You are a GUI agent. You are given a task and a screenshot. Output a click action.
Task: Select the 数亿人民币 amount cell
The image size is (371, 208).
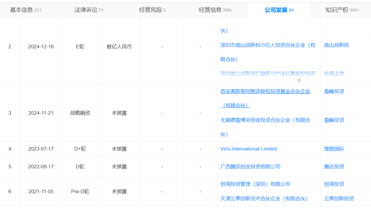click(119, 47)
